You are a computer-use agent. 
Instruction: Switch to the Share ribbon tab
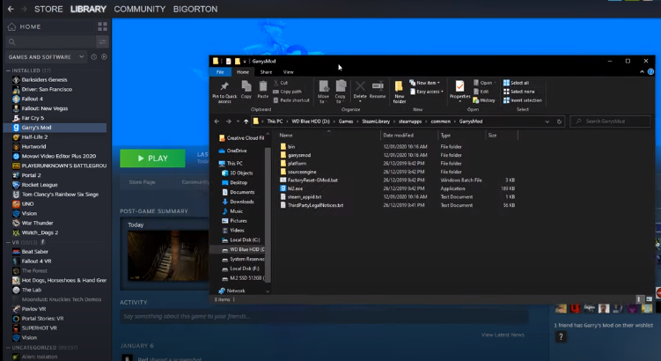pyautogui.click(x=266, y=72)
